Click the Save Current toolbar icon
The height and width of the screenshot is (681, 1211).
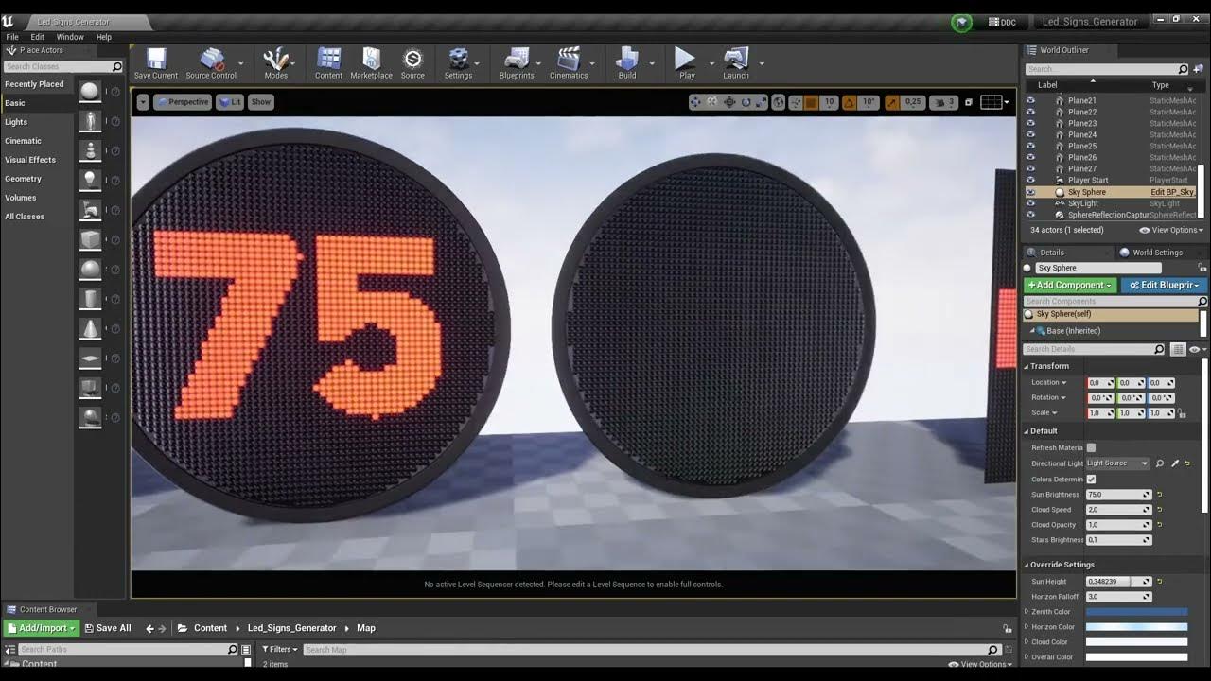click(155, 62)
